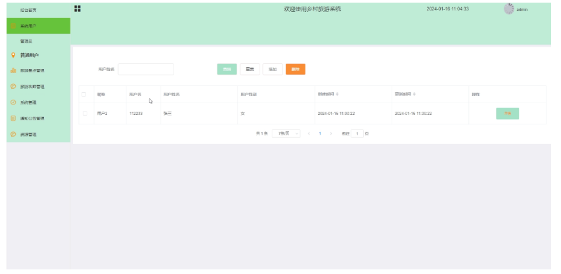This screenshot has height=274, width=561.
Task: Click the orange location pin icon in the sidebar
Action: (13, 55)
